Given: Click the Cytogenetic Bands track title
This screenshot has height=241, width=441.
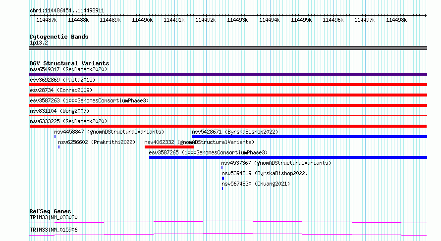Looking at the screenshot, I should click(x=59, y=37).
